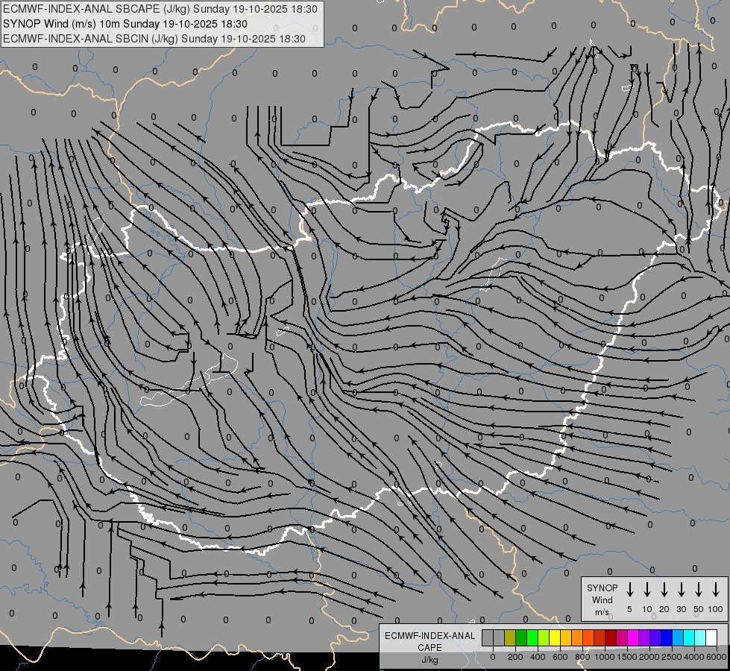Choose the orange swatch before the 800 tick
This screenshot has height=671, width=730.
tap(577, 637)
